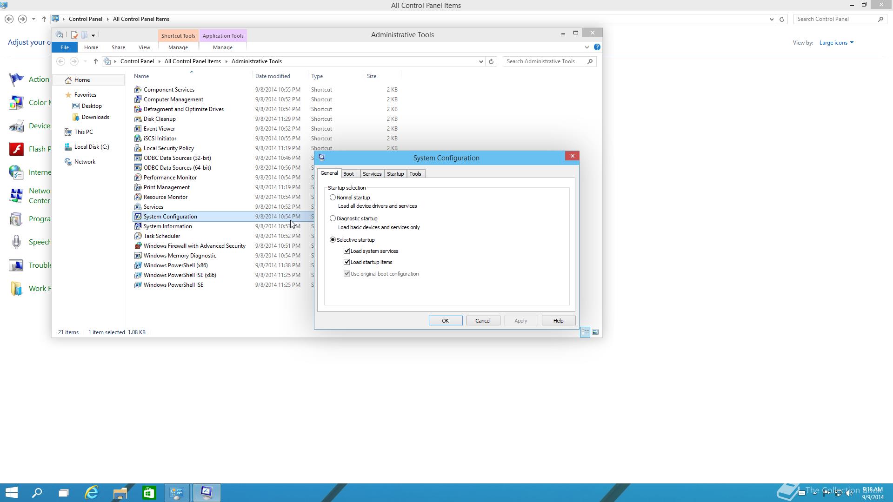This screenshot has width=893, height=502.
Task: Refresh the Administrative Tools address bar
Action: (x=491, y=61)
